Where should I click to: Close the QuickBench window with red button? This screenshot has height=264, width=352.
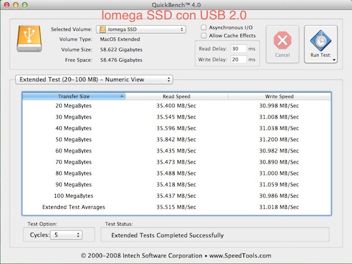pos(6,5)
